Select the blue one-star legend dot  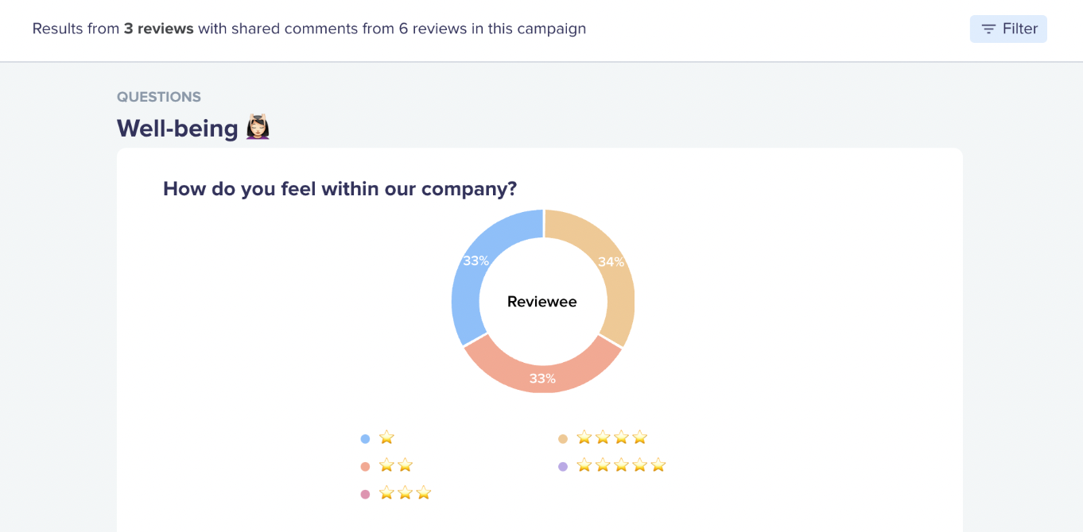pyautogui.click(x=365, y=438)
